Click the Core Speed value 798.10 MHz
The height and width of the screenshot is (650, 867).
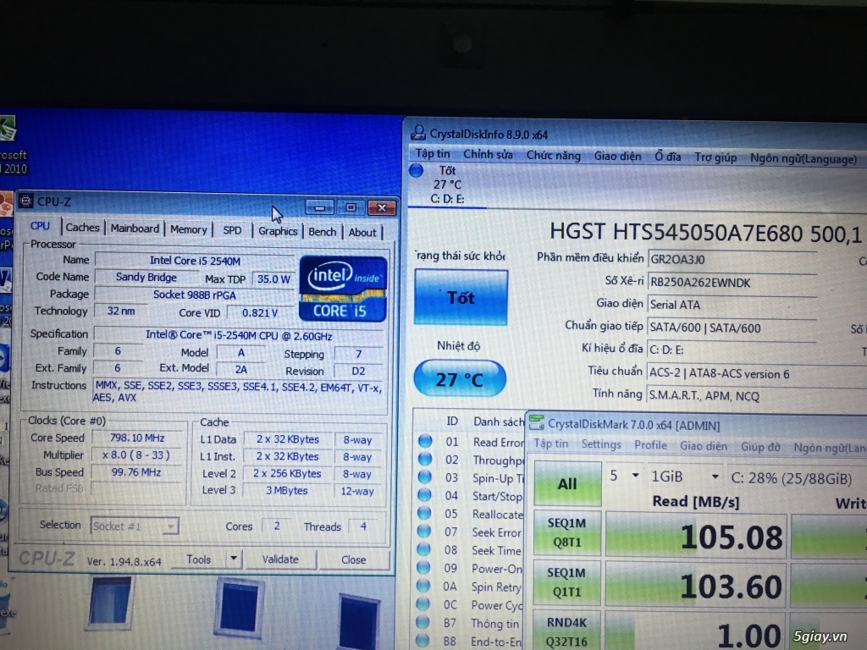click(x=137, y=438)
